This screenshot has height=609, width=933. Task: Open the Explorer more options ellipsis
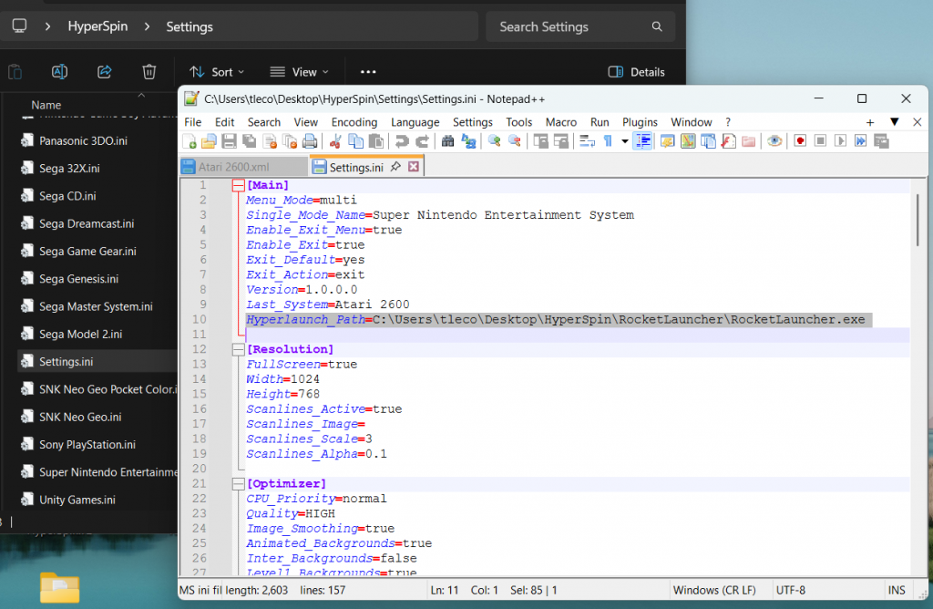pos(368,72)
